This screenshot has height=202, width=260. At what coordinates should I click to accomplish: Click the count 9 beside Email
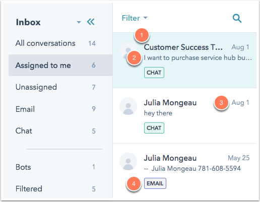point(94,109)
